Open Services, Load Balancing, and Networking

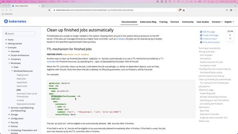(22, 109)
